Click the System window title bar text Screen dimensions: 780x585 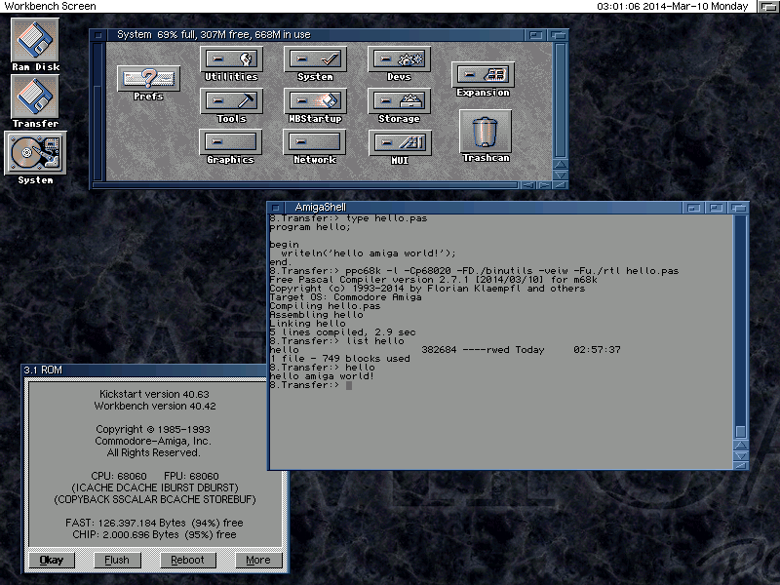click(x=214, y=35)
